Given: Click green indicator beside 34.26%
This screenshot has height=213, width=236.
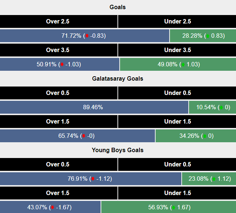Looking at the screenshot, I should pos(205,136).
